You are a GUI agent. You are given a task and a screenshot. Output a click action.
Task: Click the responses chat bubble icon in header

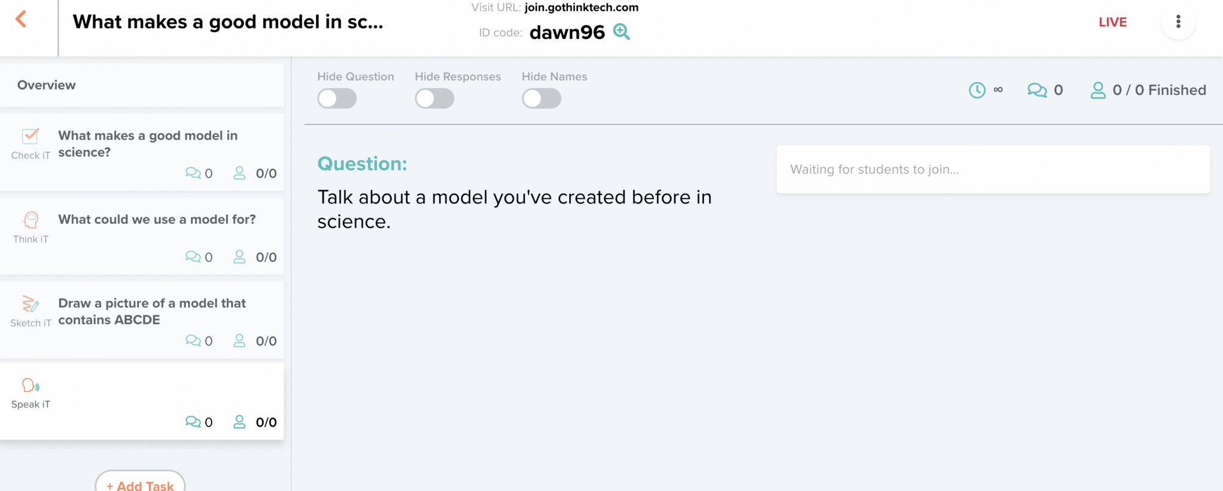(x=1037, y=90)
